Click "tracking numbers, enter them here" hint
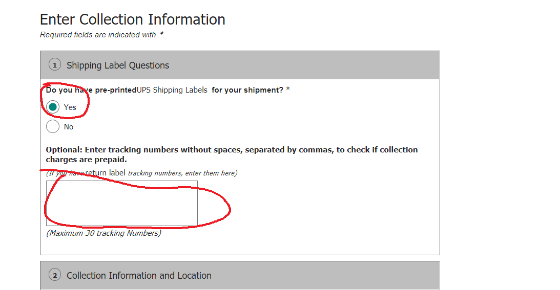The image size is (560, 290). pos(182,173)
